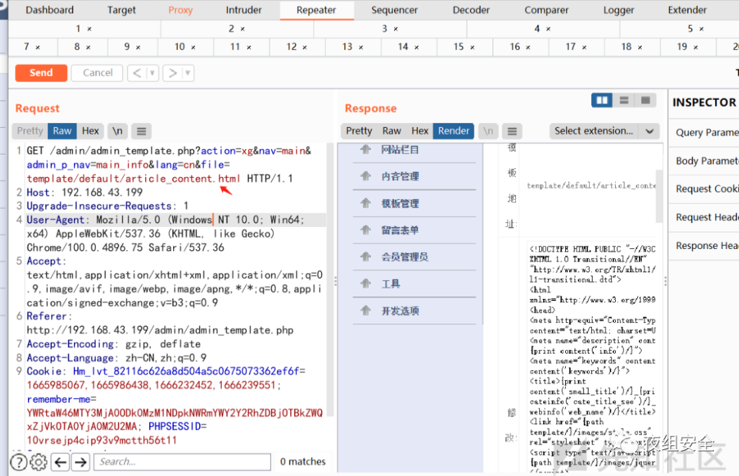
Task: Open the history dropdown next to back arrow
Action: (152, 73)
